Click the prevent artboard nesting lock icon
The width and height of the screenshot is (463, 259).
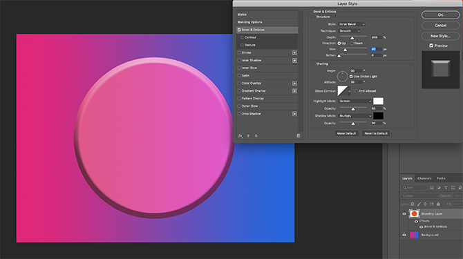tap(432, 204)
